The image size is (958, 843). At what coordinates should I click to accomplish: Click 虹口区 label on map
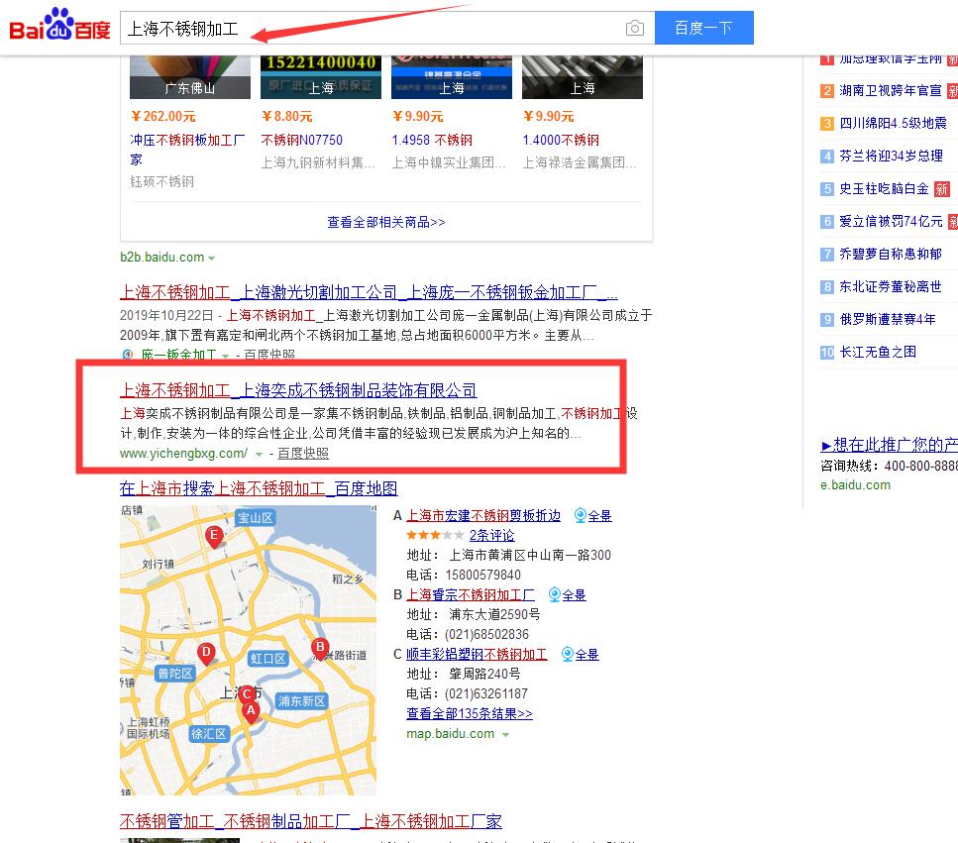(x=267, y=659)
